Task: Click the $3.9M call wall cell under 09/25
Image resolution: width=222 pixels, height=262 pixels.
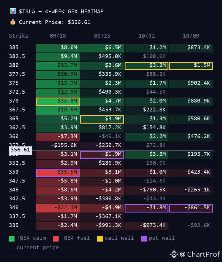Action: 102,119
